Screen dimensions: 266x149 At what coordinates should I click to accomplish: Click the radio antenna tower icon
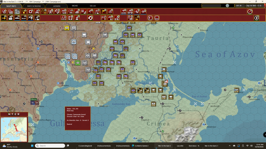point(50,11)
